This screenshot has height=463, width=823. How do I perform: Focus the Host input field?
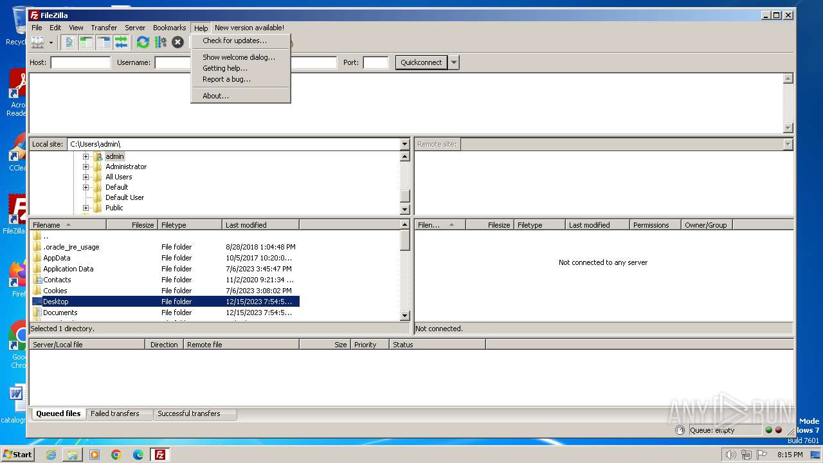tap(80, 62)
